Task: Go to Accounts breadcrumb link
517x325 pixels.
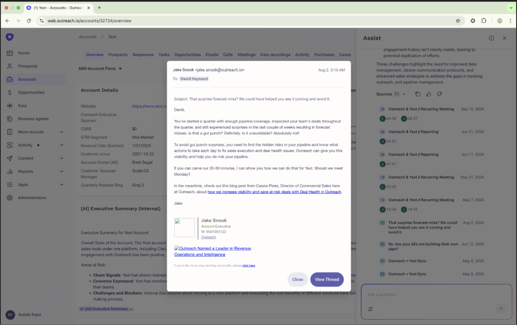Action: coord(87,37)
